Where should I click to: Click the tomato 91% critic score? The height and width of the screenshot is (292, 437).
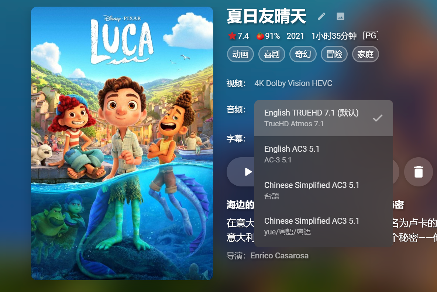(268, 36)
